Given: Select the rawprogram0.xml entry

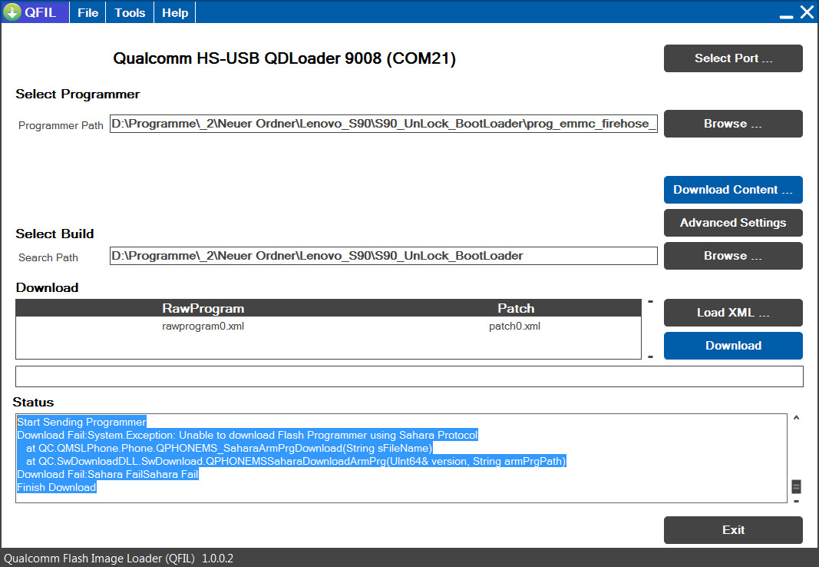Looking at the screenshot, I should click(x=203, y=327).
